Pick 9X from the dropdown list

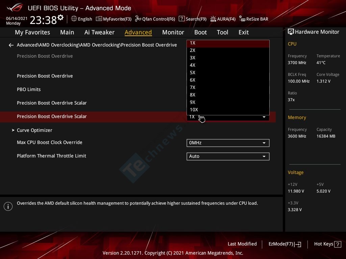228,103
